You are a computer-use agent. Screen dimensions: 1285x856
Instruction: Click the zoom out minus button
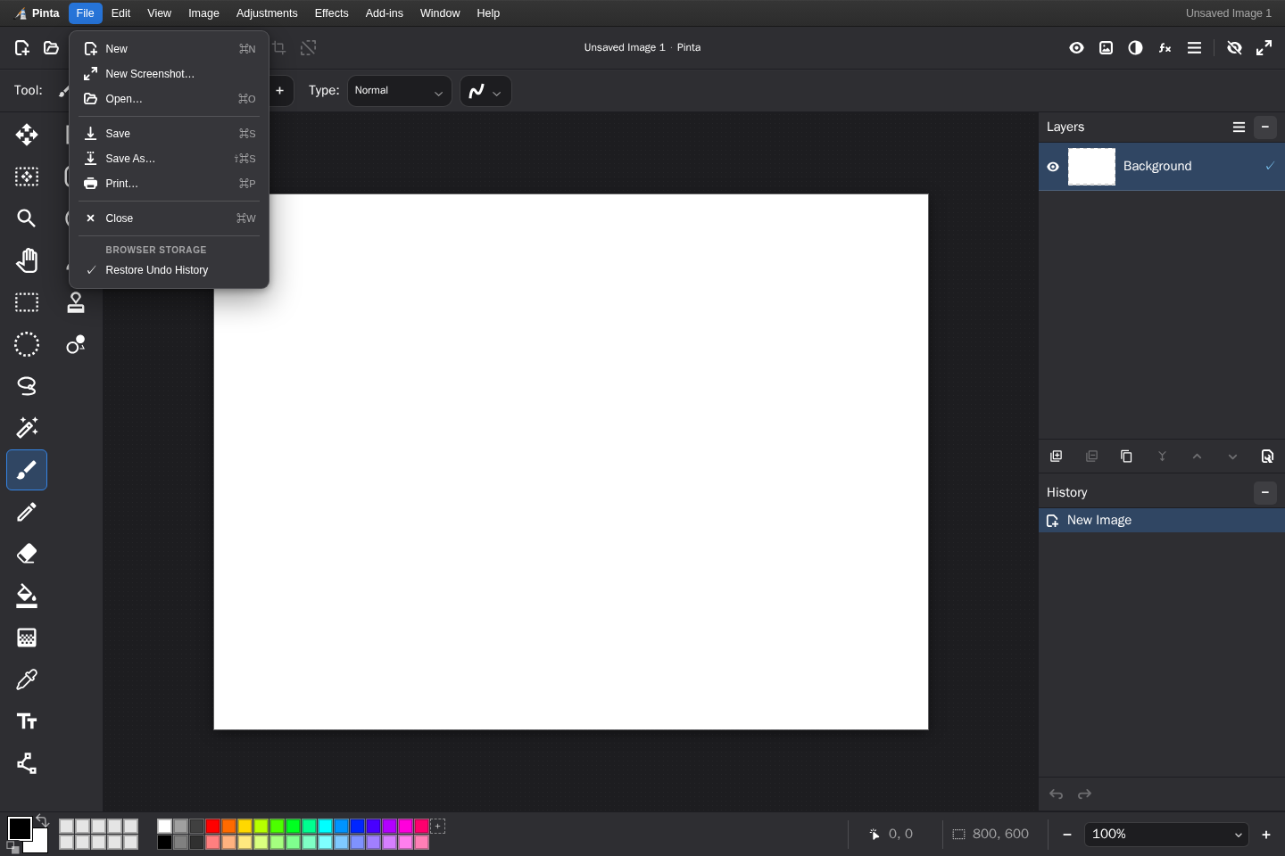(1067, 835)
